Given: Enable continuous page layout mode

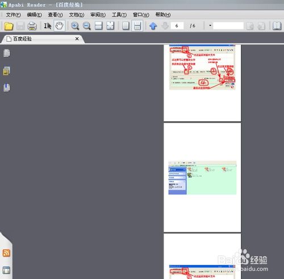Looking at the screenshot, I should pos(137,26).
